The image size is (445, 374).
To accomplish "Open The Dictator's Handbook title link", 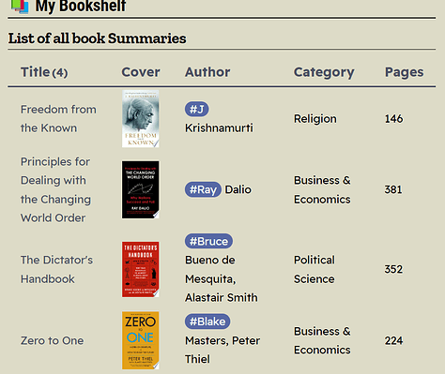I will pos(56,269).
